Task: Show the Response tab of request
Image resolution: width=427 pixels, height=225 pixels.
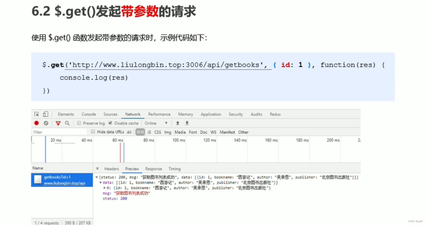Action: [x=154, y=169]
